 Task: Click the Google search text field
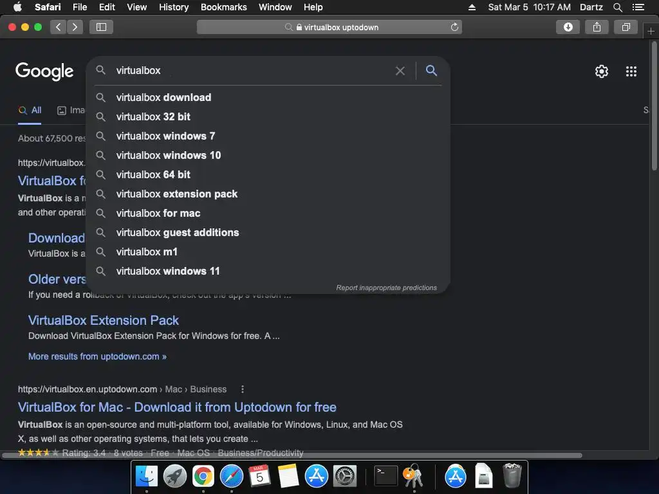252,71
